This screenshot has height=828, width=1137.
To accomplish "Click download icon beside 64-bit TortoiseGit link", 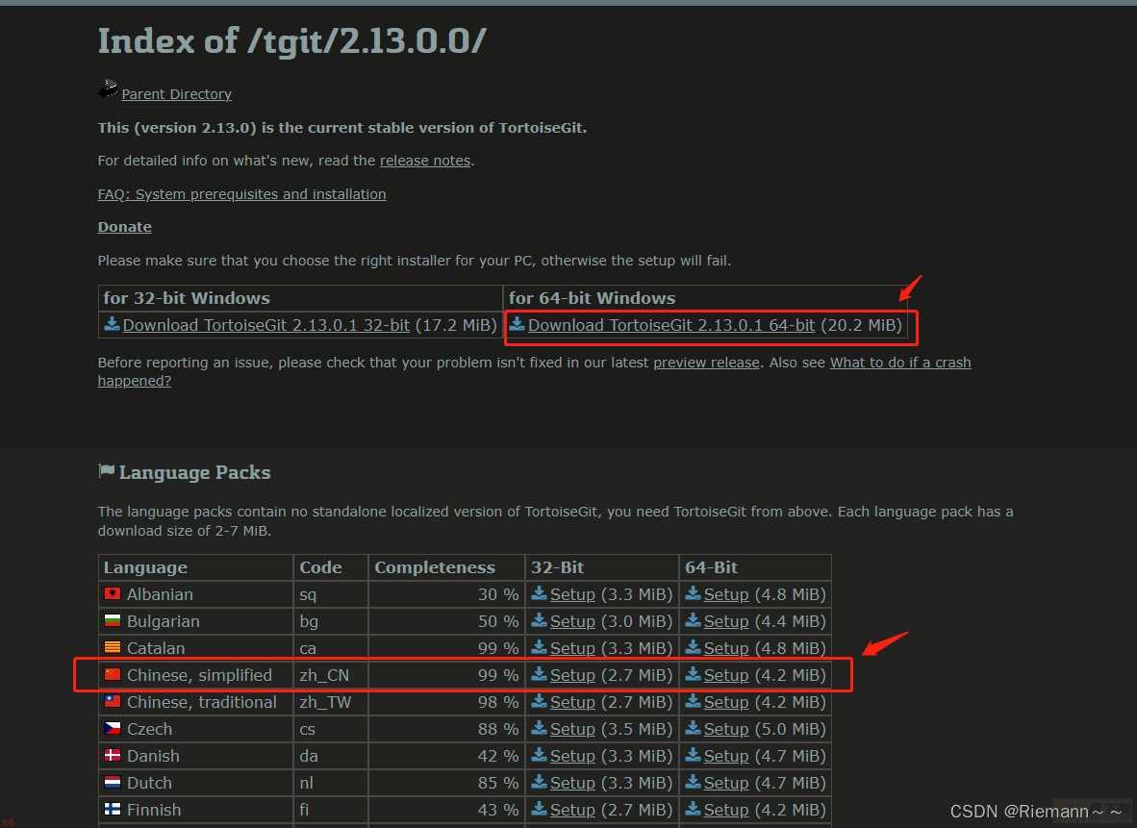I will pos(517,323).
